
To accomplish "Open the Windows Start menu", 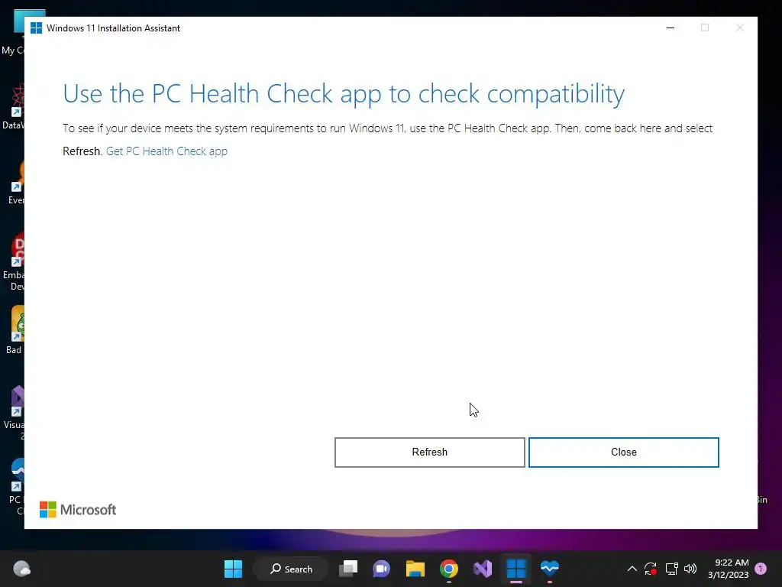I will 233,569.
